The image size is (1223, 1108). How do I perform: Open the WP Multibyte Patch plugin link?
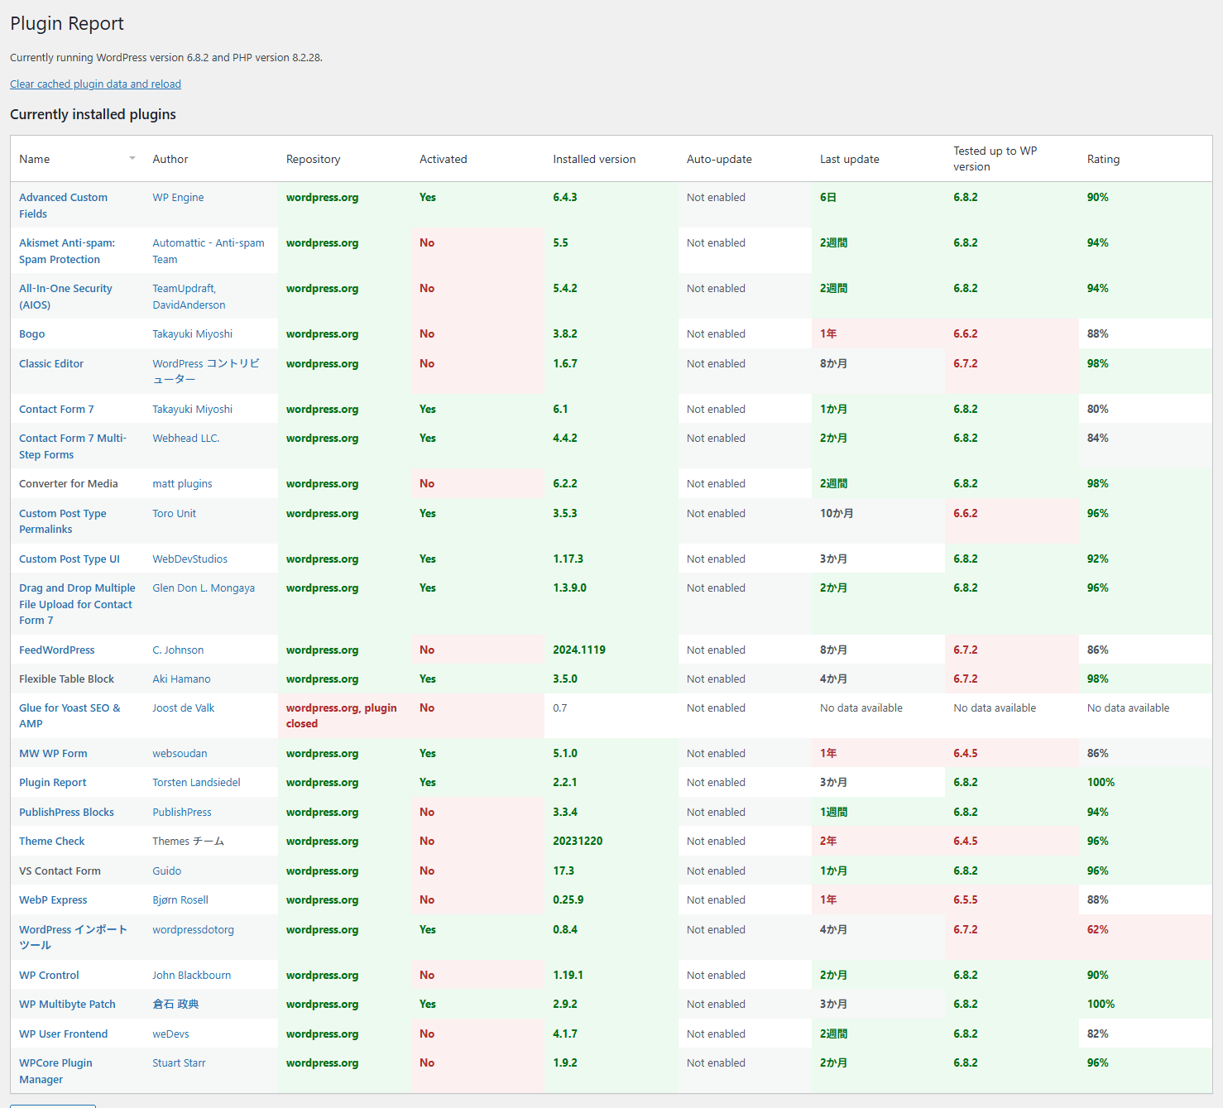click(x=67, y=1004)
